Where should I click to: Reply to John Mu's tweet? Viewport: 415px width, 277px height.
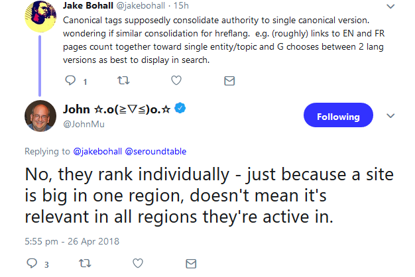pos(32,264)
